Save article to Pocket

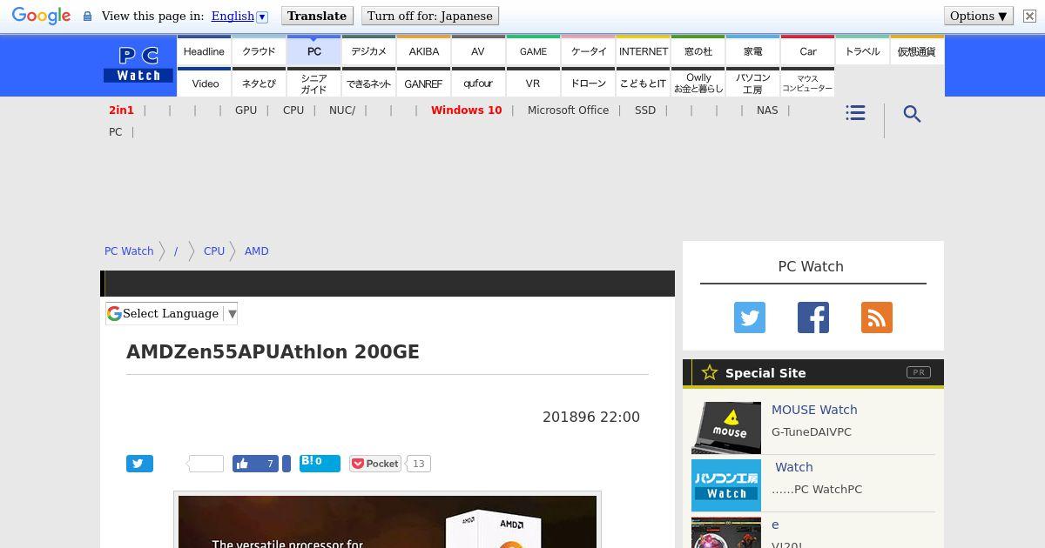coord(375,464)
